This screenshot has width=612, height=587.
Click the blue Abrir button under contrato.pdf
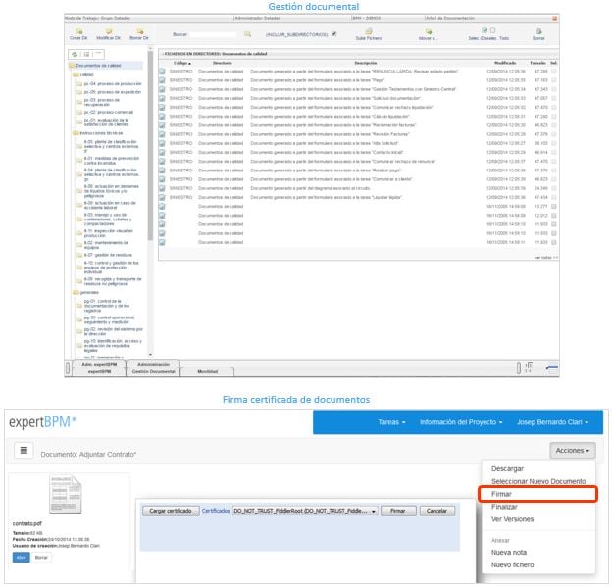point(21,558)
